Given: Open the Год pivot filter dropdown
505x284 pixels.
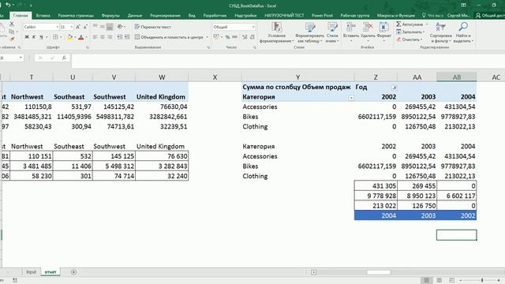Looking at the screenshot, I should 395,88.
